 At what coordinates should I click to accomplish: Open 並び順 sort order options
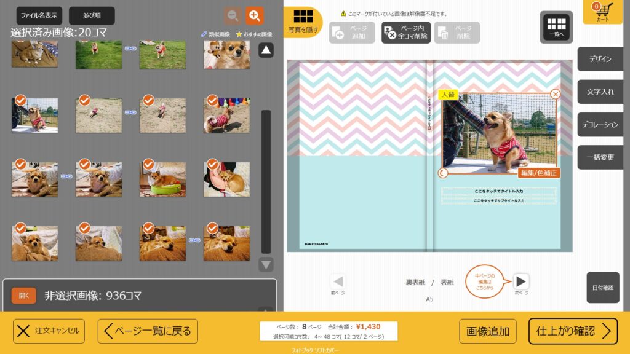tap(92, 16)
